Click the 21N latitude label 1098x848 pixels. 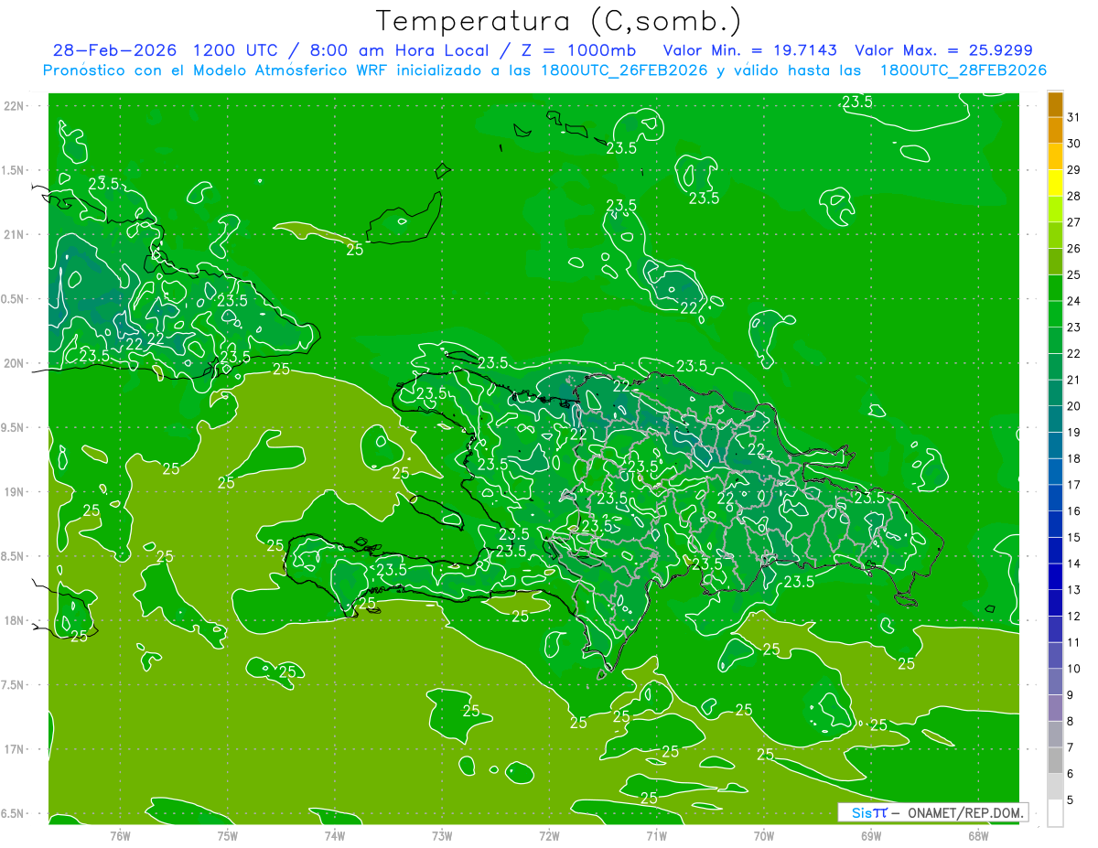click(x=16, y=235)
